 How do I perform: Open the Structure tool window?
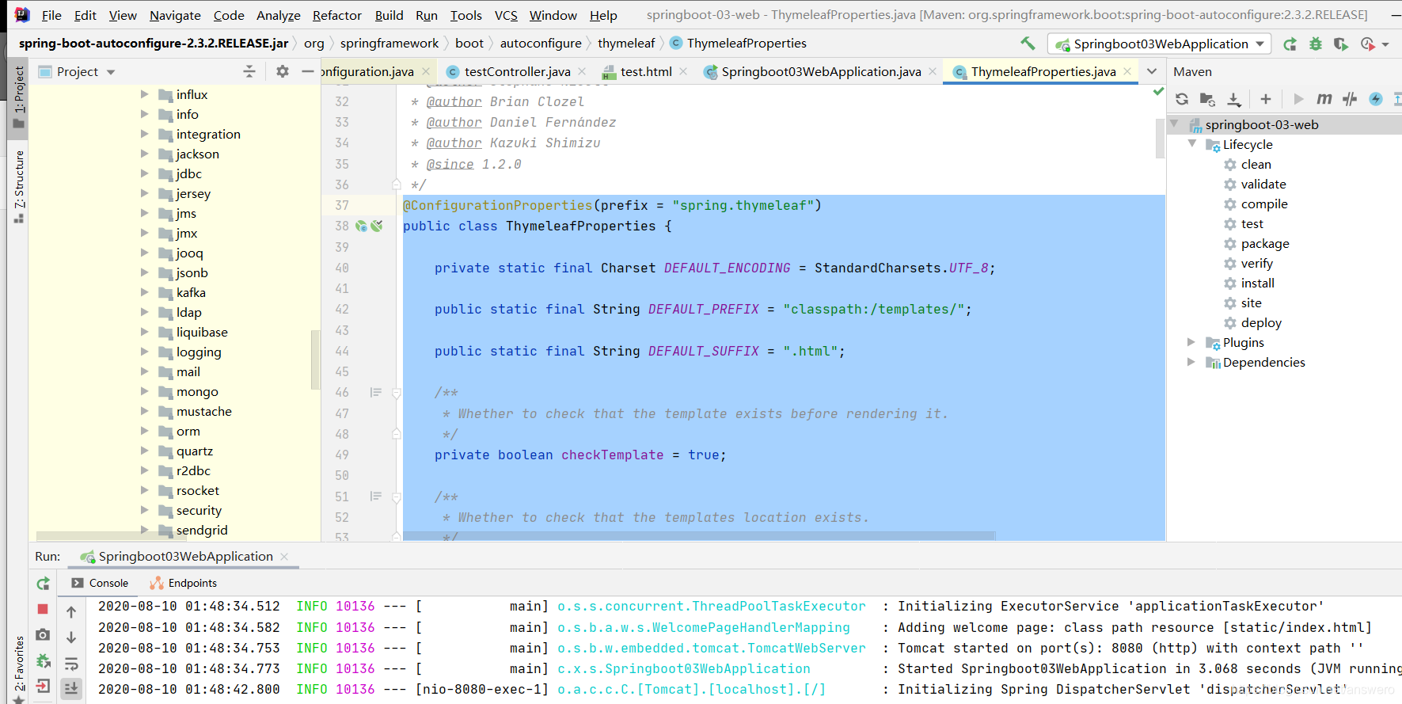click(x=19, y=186)
